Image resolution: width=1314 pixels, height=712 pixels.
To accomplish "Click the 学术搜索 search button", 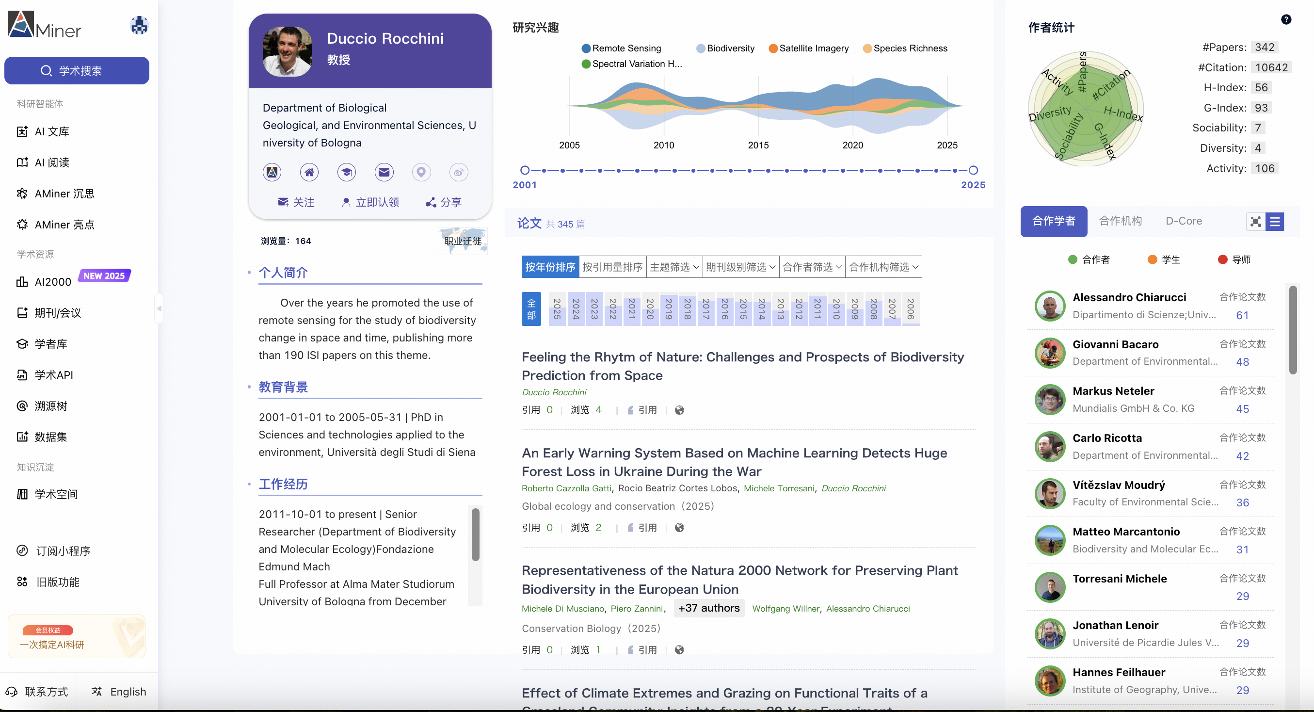I will pos(77,70).
